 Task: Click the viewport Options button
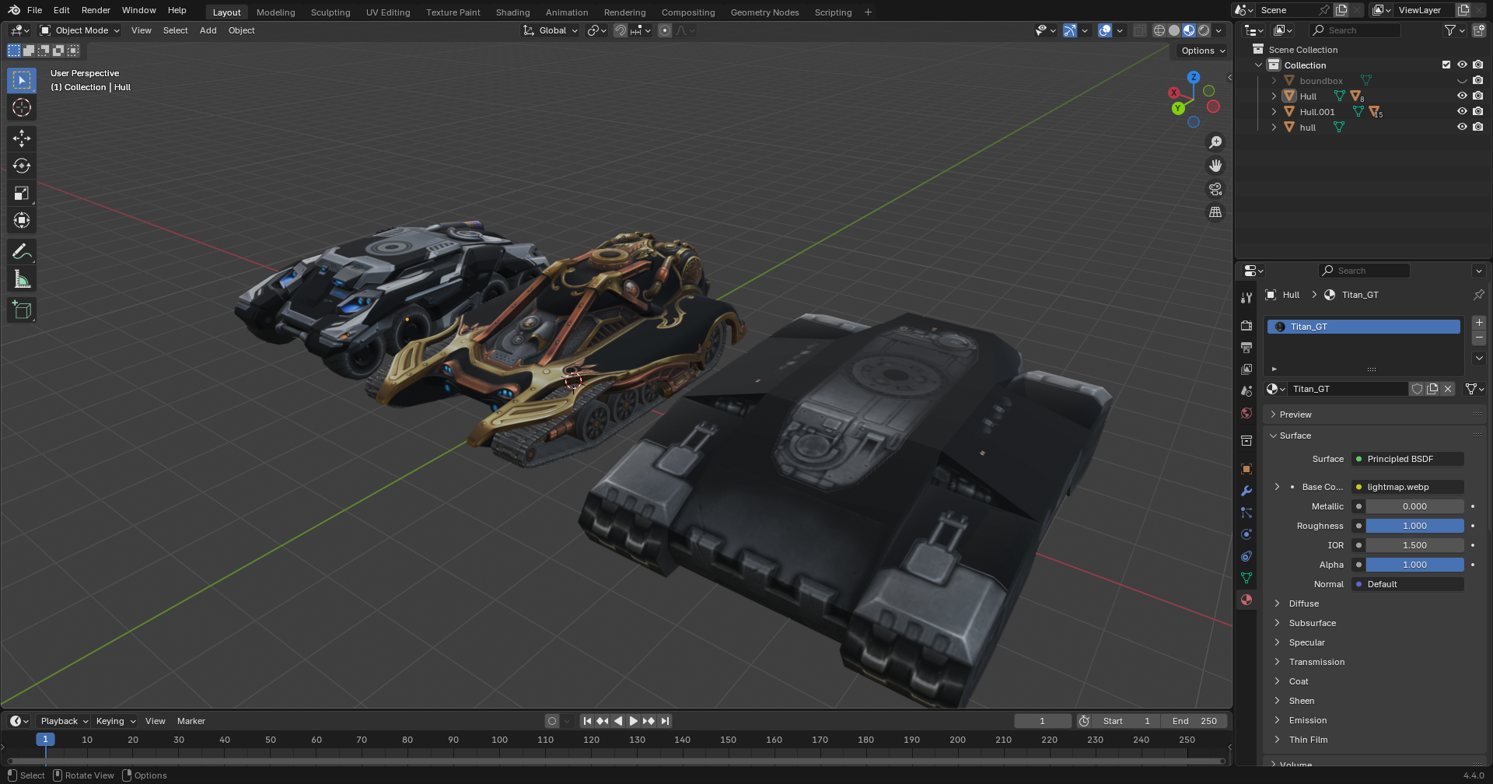click(1202, 51)
